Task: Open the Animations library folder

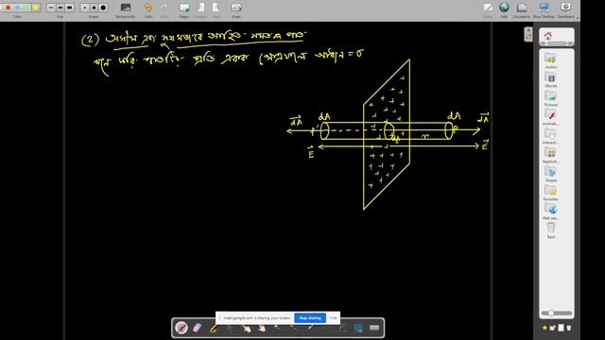Action: (x=550, y=118)
